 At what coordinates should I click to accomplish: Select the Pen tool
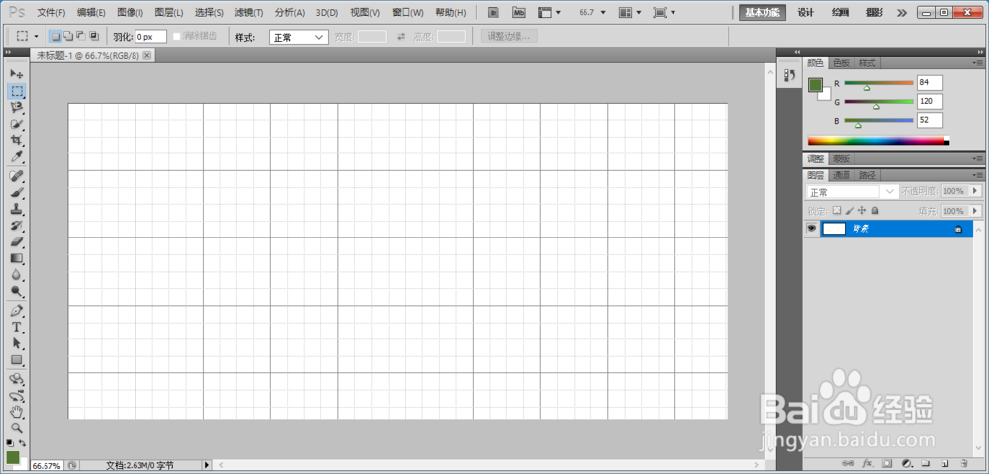[x=17, y=311]
